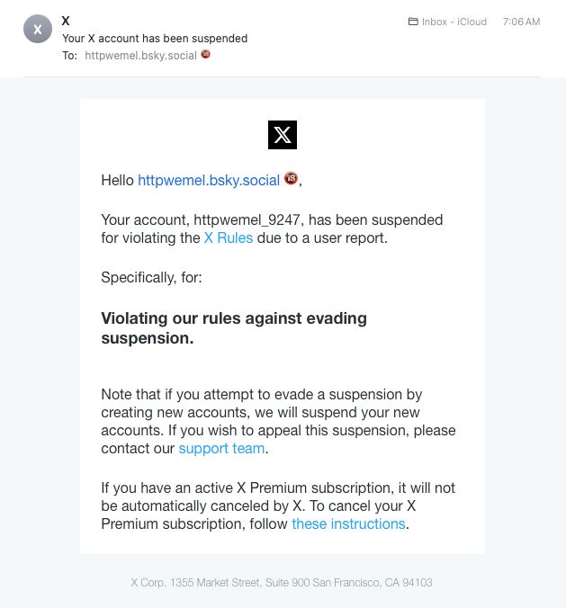Select the recipient address in the To field
566x608 pixels.
click(x=141, y=56)
